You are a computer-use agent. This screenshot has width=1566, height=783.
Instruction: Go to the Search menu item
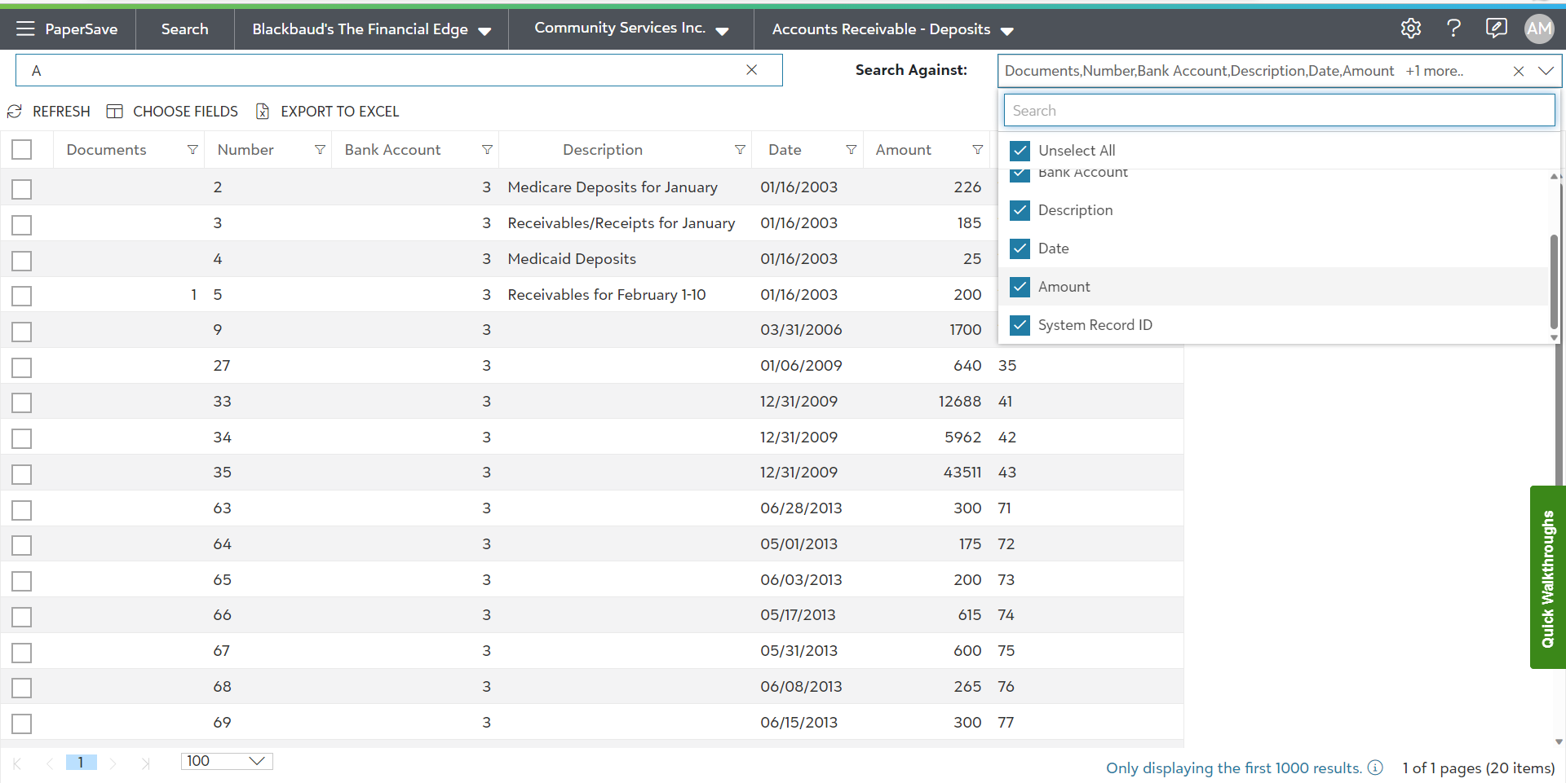(x=184, y=29)
